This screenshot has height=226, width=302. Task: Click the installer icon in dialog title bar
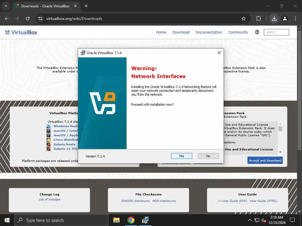click(83, 53)
